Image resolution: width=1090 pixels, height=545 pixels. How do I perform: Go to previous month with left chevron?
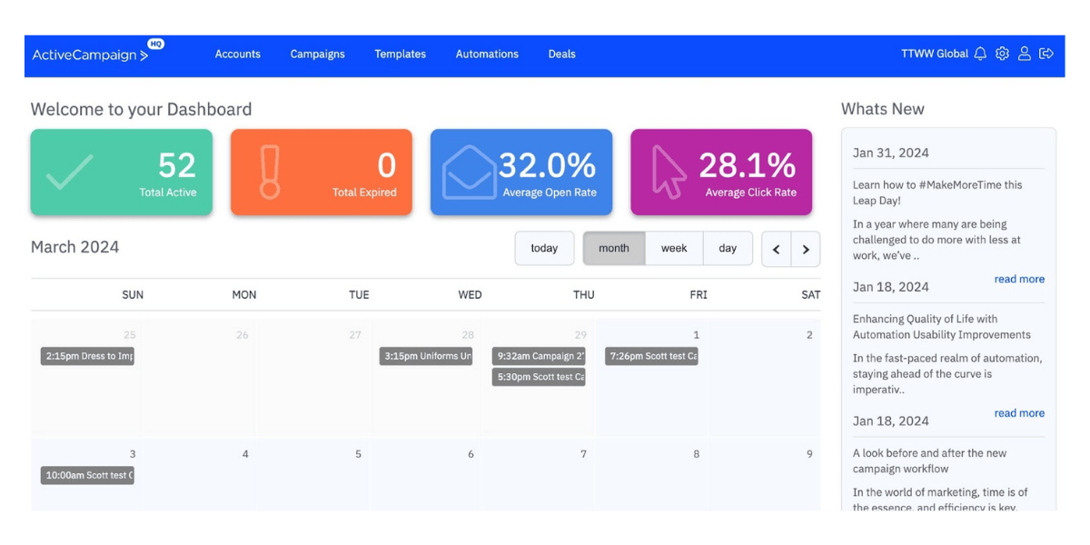[x=777, y=248]
